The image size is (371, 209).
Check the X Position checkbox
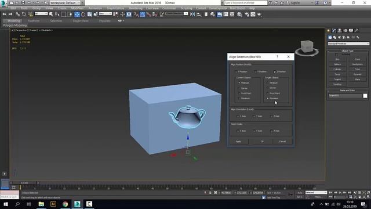click(x=236, y=71)
